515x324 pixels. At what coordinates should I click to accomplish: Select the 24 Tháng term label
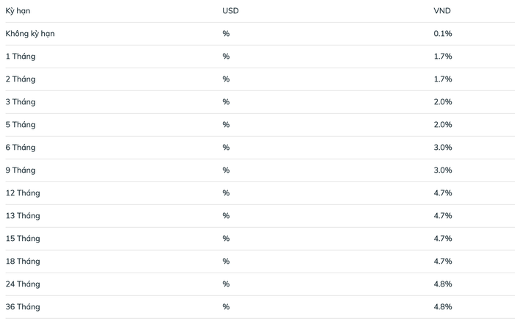23,284
